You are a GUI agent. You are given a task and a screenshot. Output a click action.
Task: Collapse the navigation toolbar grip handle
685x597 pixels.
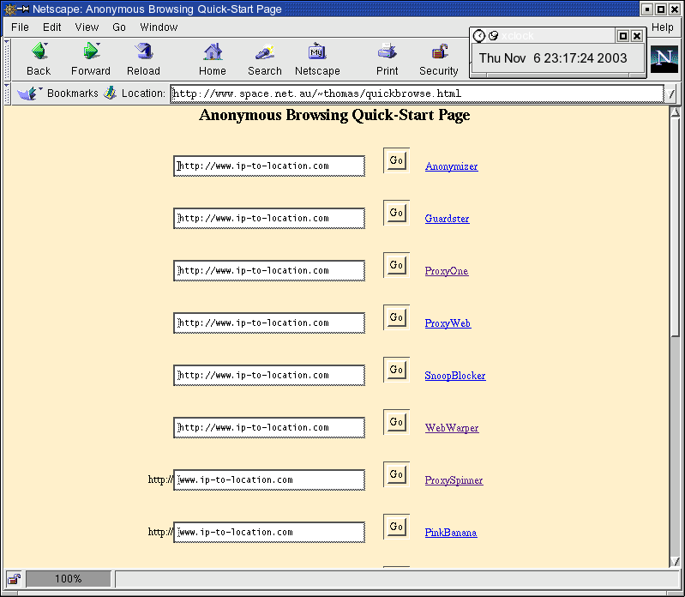coord(7,59)
